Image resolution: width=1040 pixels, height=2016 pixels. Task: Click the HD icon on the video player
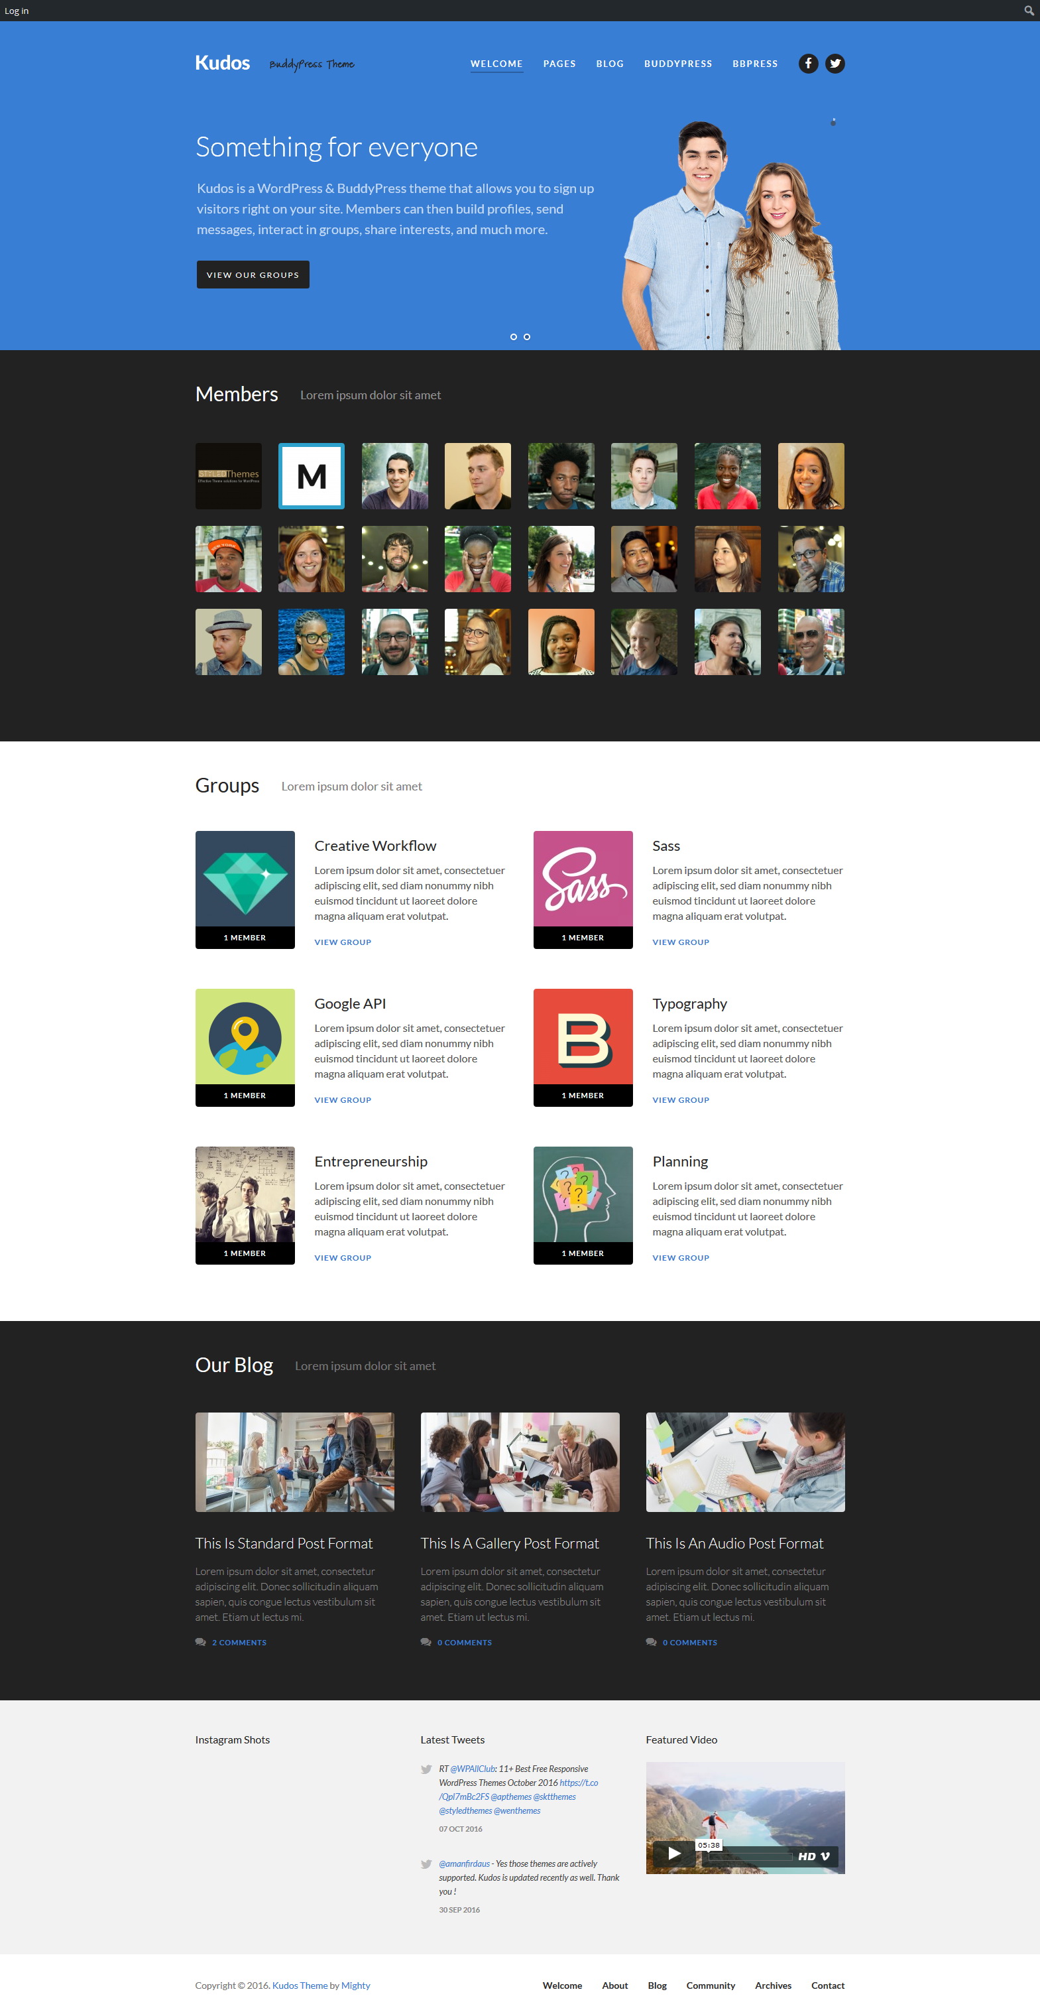click(x=806, y=1856)
